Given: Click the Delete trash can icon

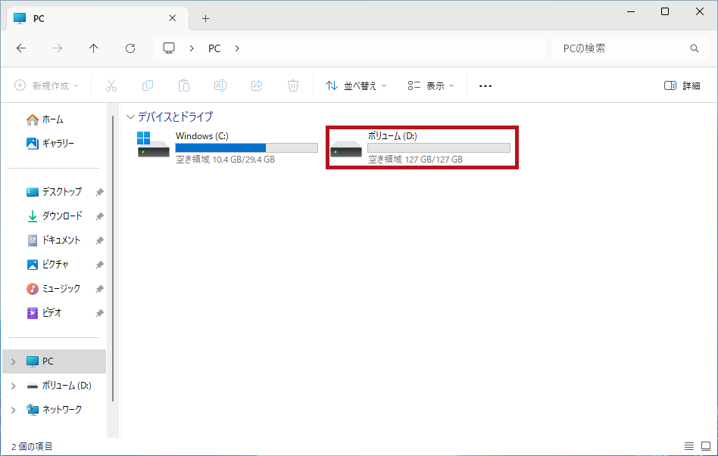Looking at the screenshot, I should click(293, 85).
